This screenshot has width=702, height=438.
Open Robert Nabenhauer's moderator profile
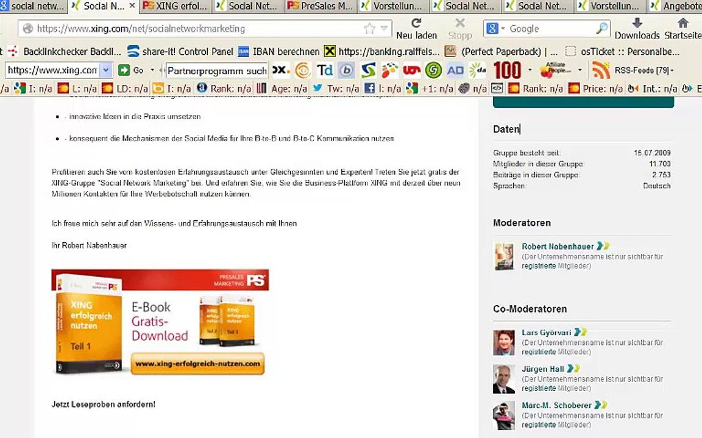(x=558, y=246)
